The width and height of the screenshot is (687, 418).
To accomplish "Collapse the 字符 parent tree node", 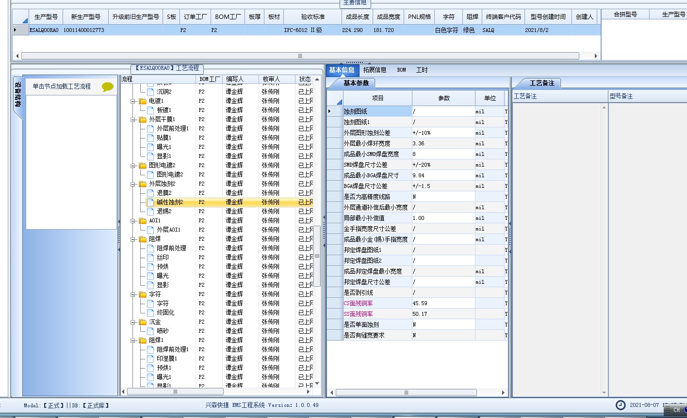I will click(x=133, y=294).
